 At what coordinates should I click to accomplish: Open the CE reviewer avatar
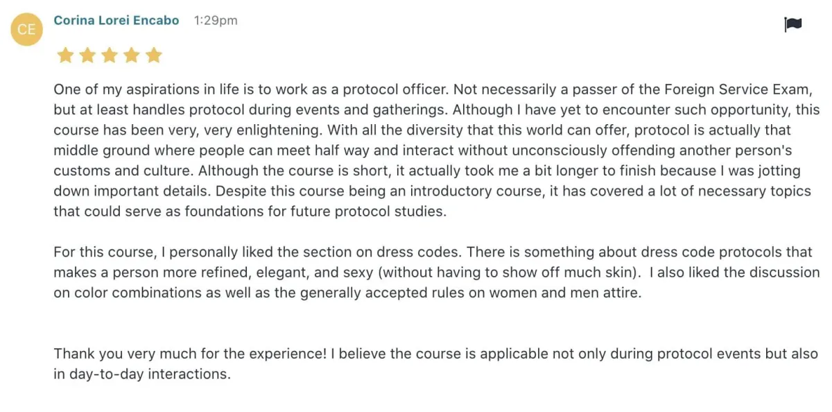(x=26, y=29)
